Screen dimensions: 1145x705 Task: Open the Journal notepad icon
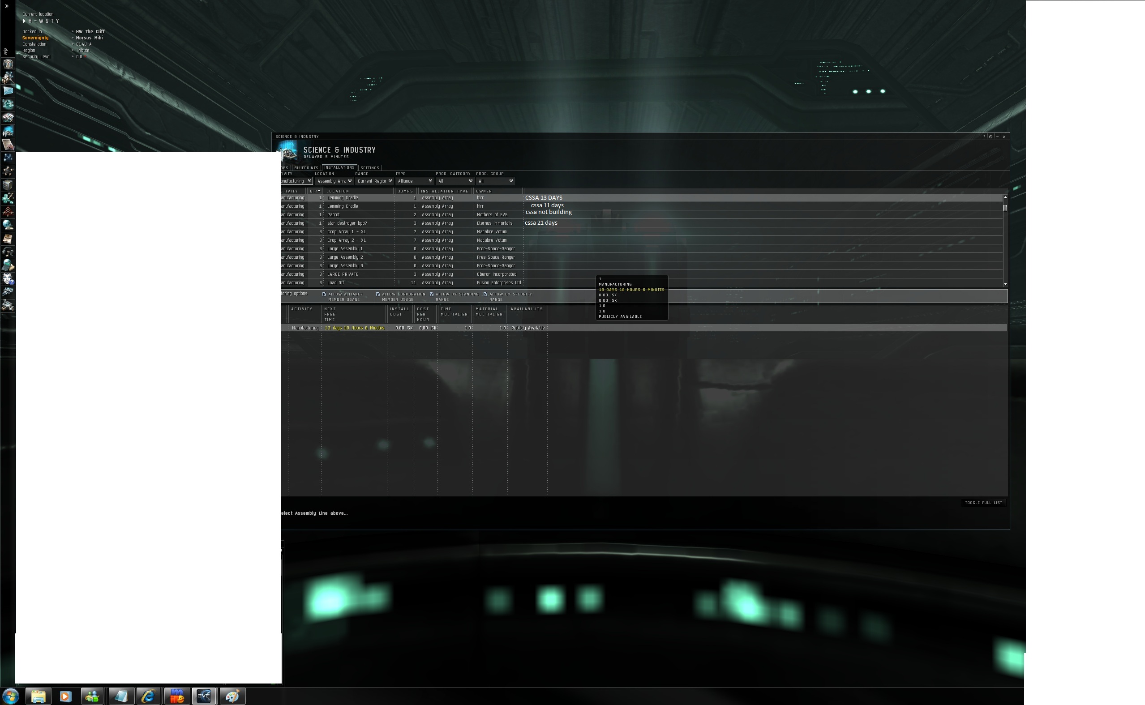click(x=9, y=239)
